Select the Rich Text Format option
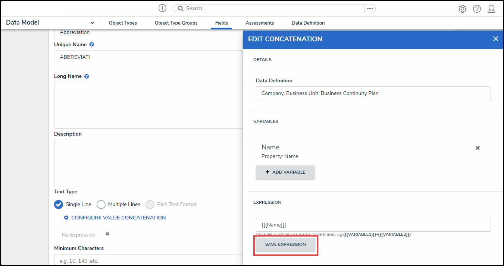The width and height of the screenshot is (504, 266). coord(150,205)
